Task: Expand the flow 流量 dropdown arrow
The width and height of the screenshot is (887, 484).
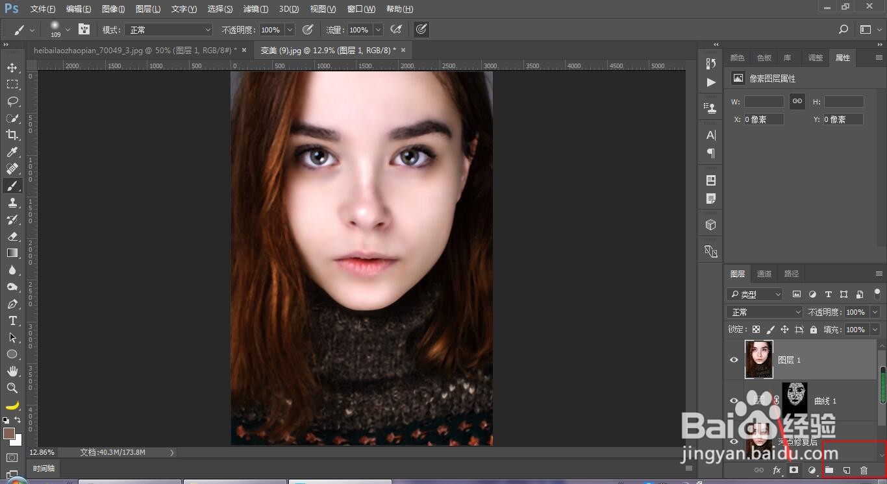Action: (378, 30)
